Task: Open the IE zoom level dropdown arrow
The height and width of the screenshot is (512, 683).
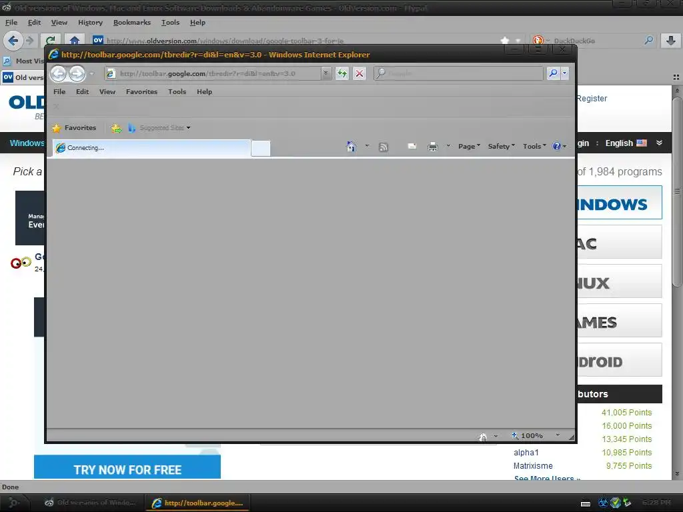Action: point(558,435)
